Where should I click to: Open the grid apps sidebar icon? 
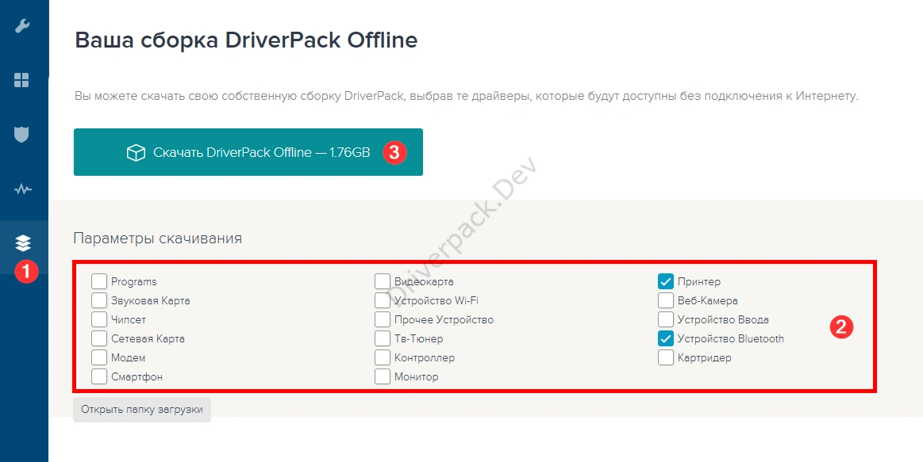pos(21,80)
